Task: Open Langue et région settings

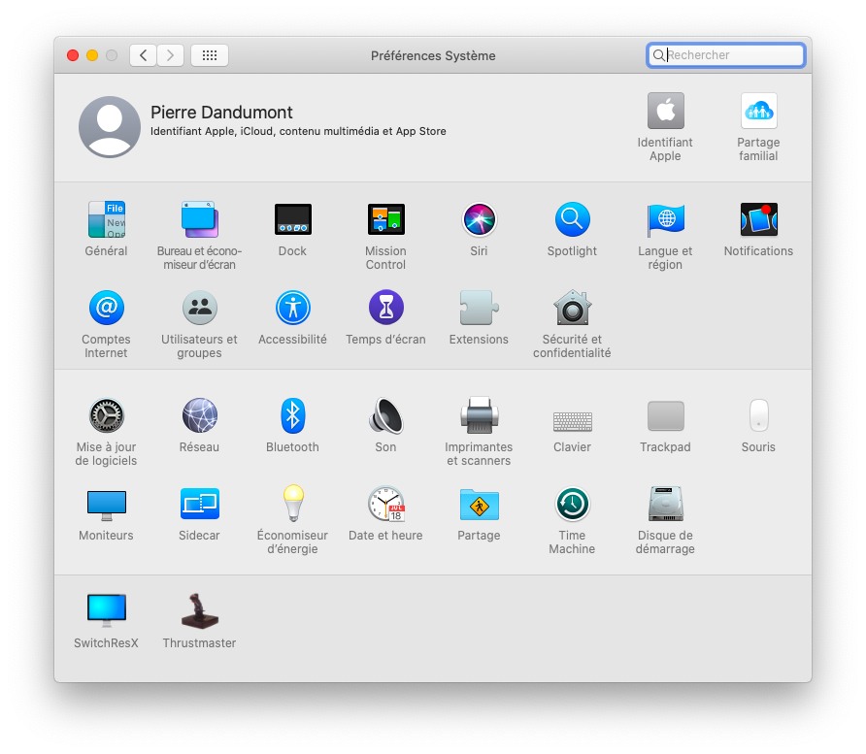Action: 665,219
